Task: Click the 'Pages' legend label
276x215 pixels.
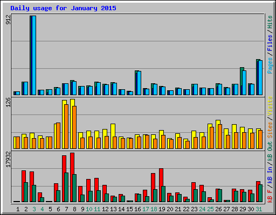Action: (x=270, y=66)
